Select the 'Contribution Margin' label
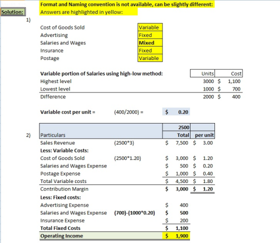280x243 pixels. [64, 189]
